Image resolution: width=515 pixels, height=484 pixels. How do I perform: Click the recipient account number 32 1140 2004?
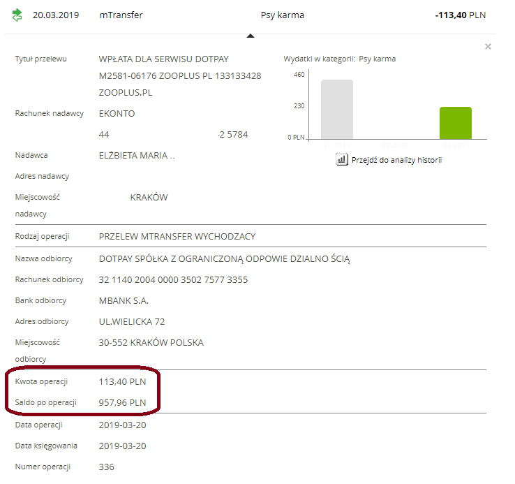click(173, 280)
